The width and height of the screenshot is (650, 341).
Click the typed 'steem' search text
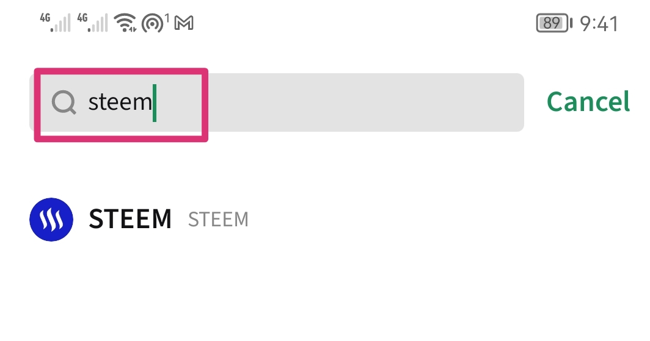[x=120, y=102]
